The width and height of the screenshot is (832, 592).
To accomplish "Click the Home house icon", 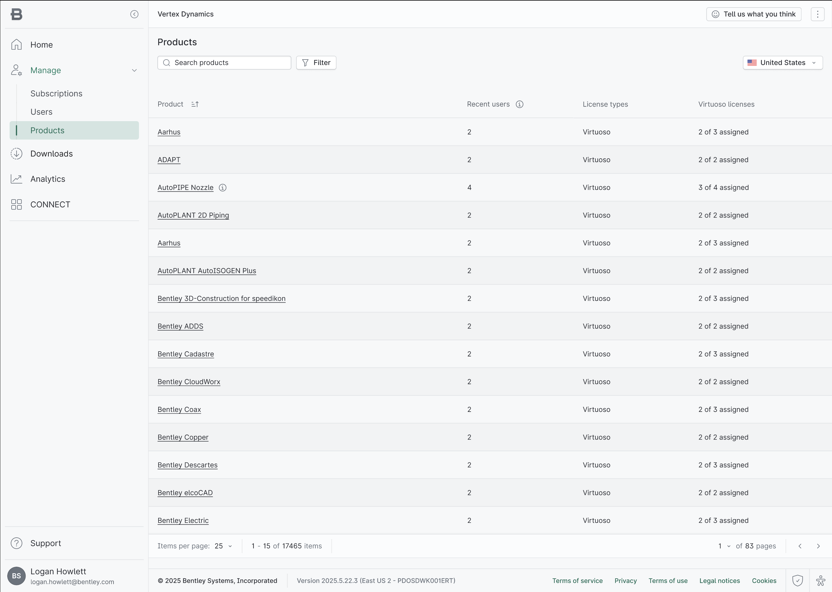I will [16, 44].
